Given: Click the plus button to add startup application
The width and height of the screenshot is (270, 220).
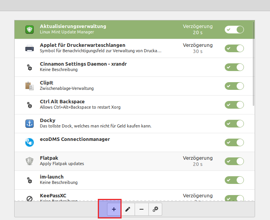Looking at the screenshot, I should (114, 209).
